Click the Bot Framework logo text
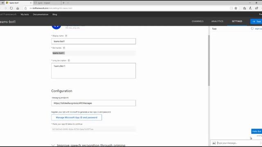This screenshot has width=262, height=147. (8, 14)
